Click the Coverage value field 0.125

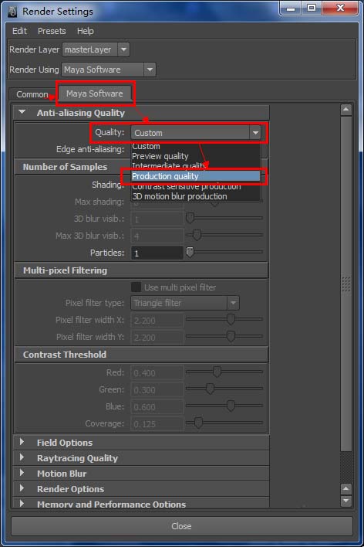pyautogui.click(x=157, y=424)
